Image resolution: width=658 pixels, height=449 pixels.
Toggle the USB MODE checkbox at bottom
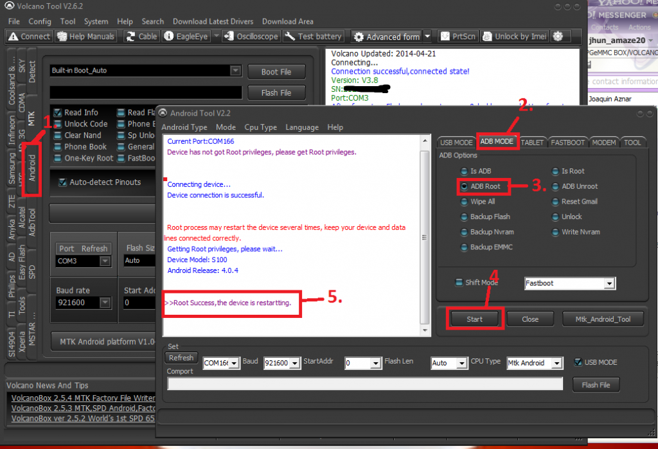(x=578, y=362)
